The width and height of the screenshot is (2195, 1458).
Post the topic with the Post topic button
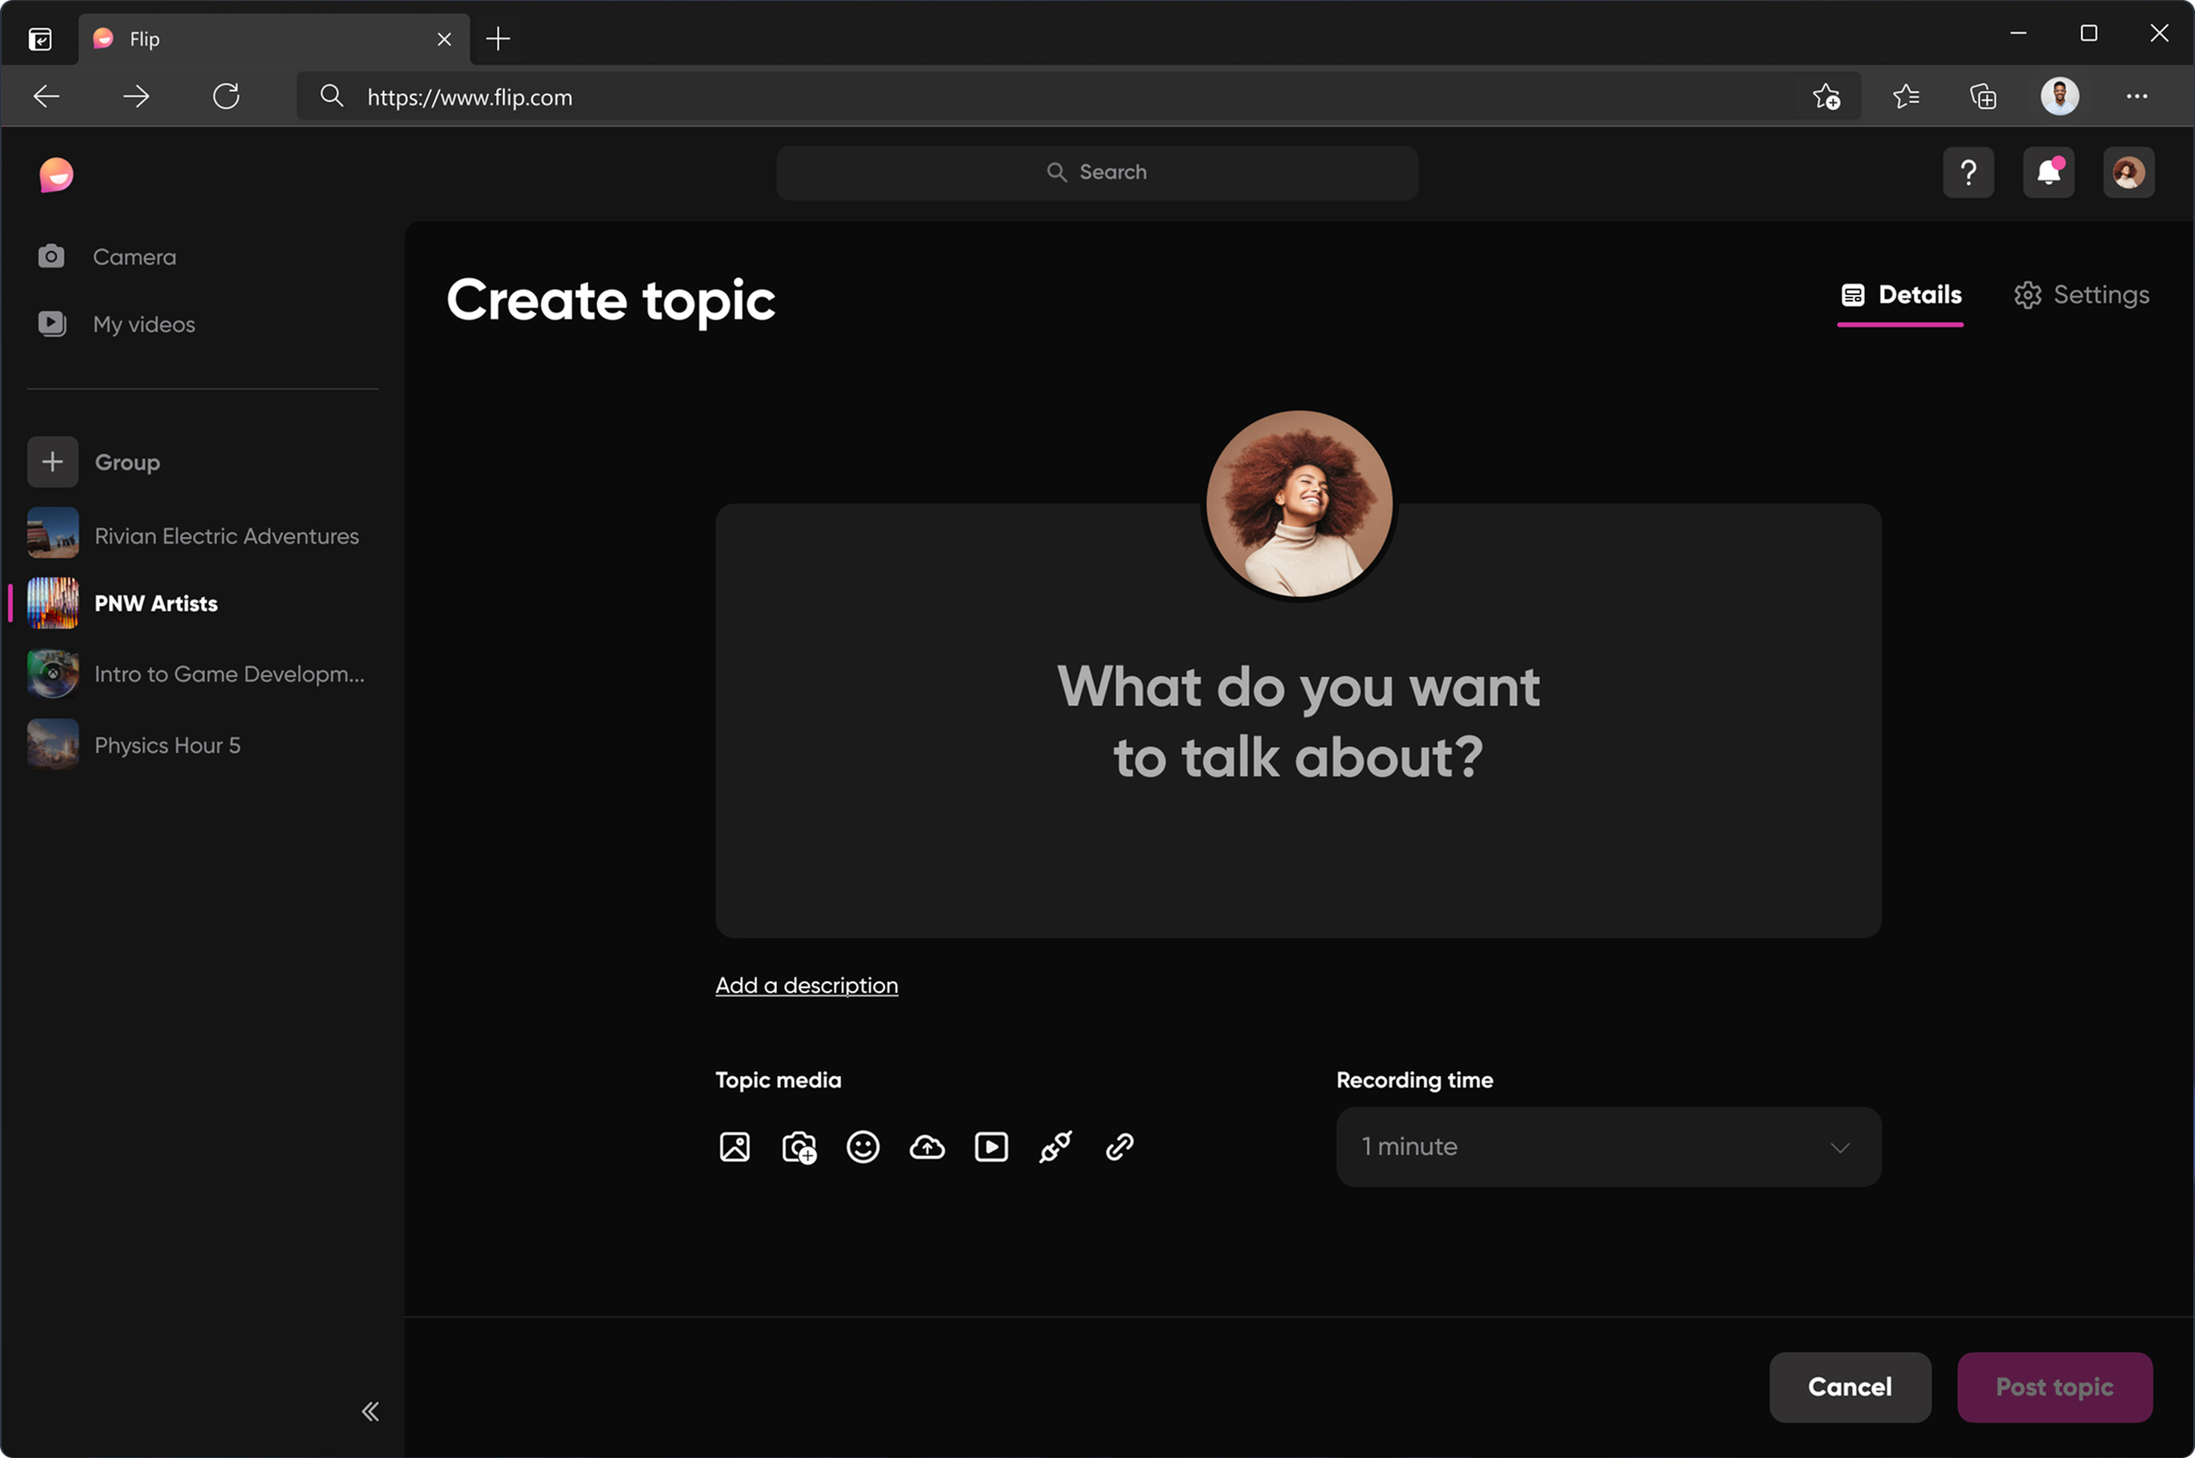[2055, 1386]
